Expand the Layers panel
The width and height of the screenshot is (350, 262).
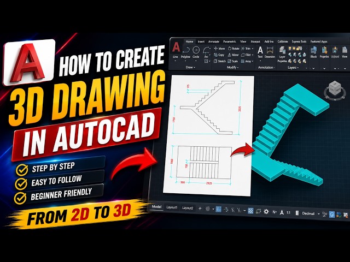[x=293, y=68]
